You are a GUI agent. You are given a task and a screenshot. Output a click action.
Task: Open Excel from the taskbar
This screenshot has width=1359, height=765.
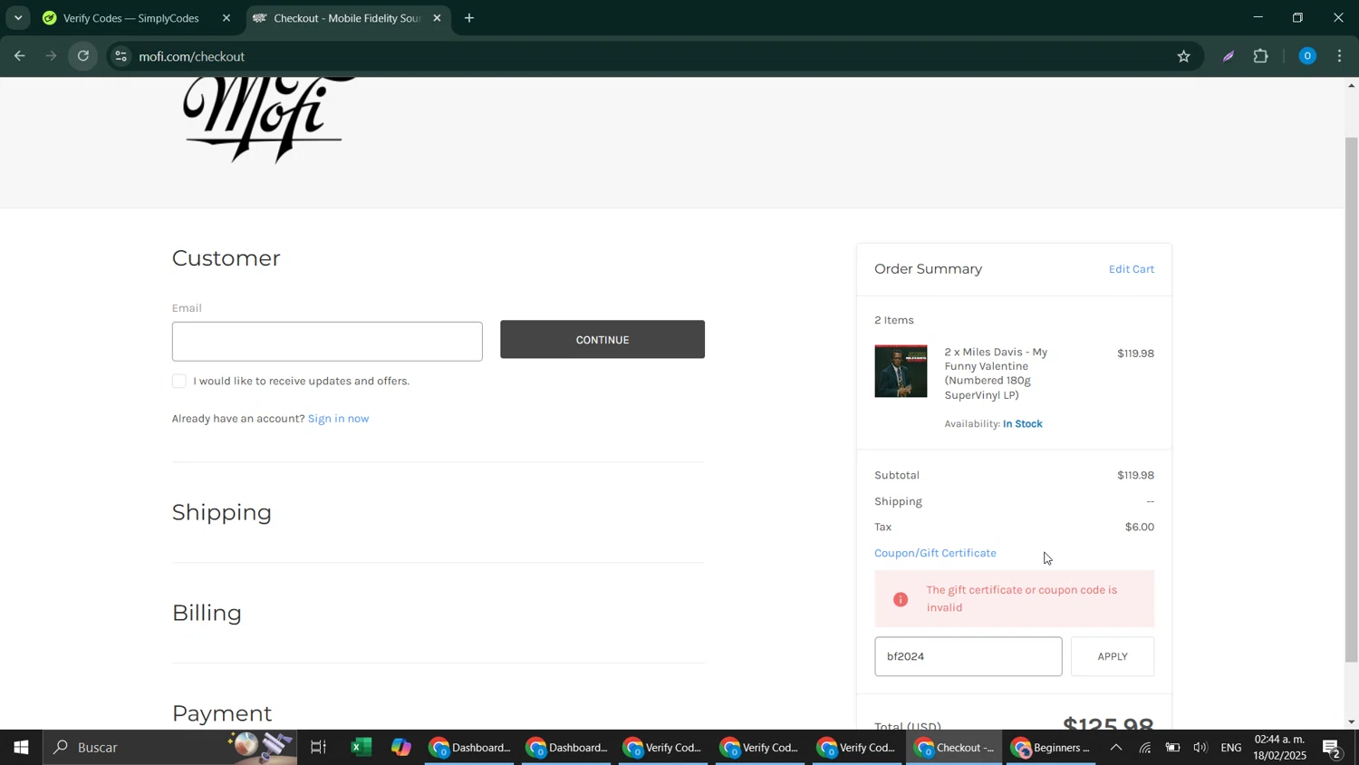pos(361,748)
